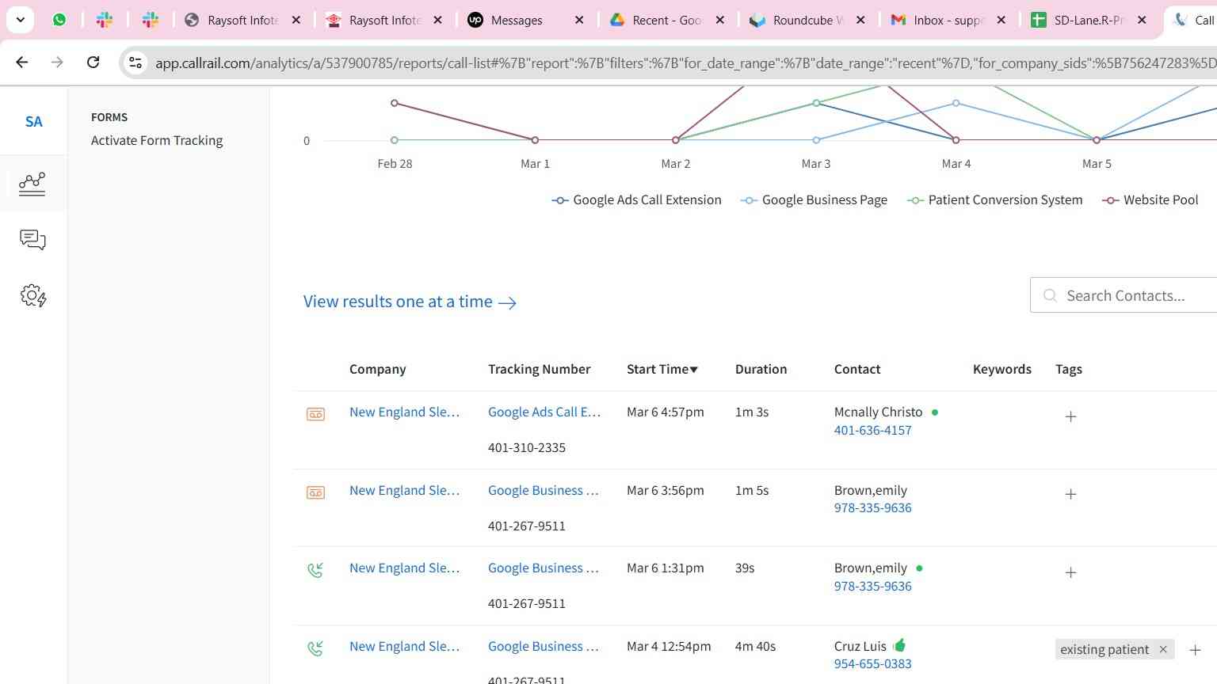Click the browser back arrow

22,62
